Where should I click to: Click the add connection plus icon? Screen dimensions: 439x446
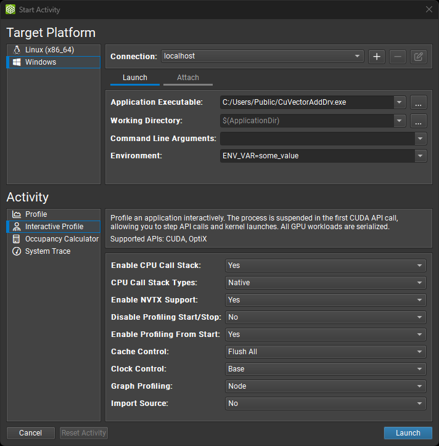(377, 57)
